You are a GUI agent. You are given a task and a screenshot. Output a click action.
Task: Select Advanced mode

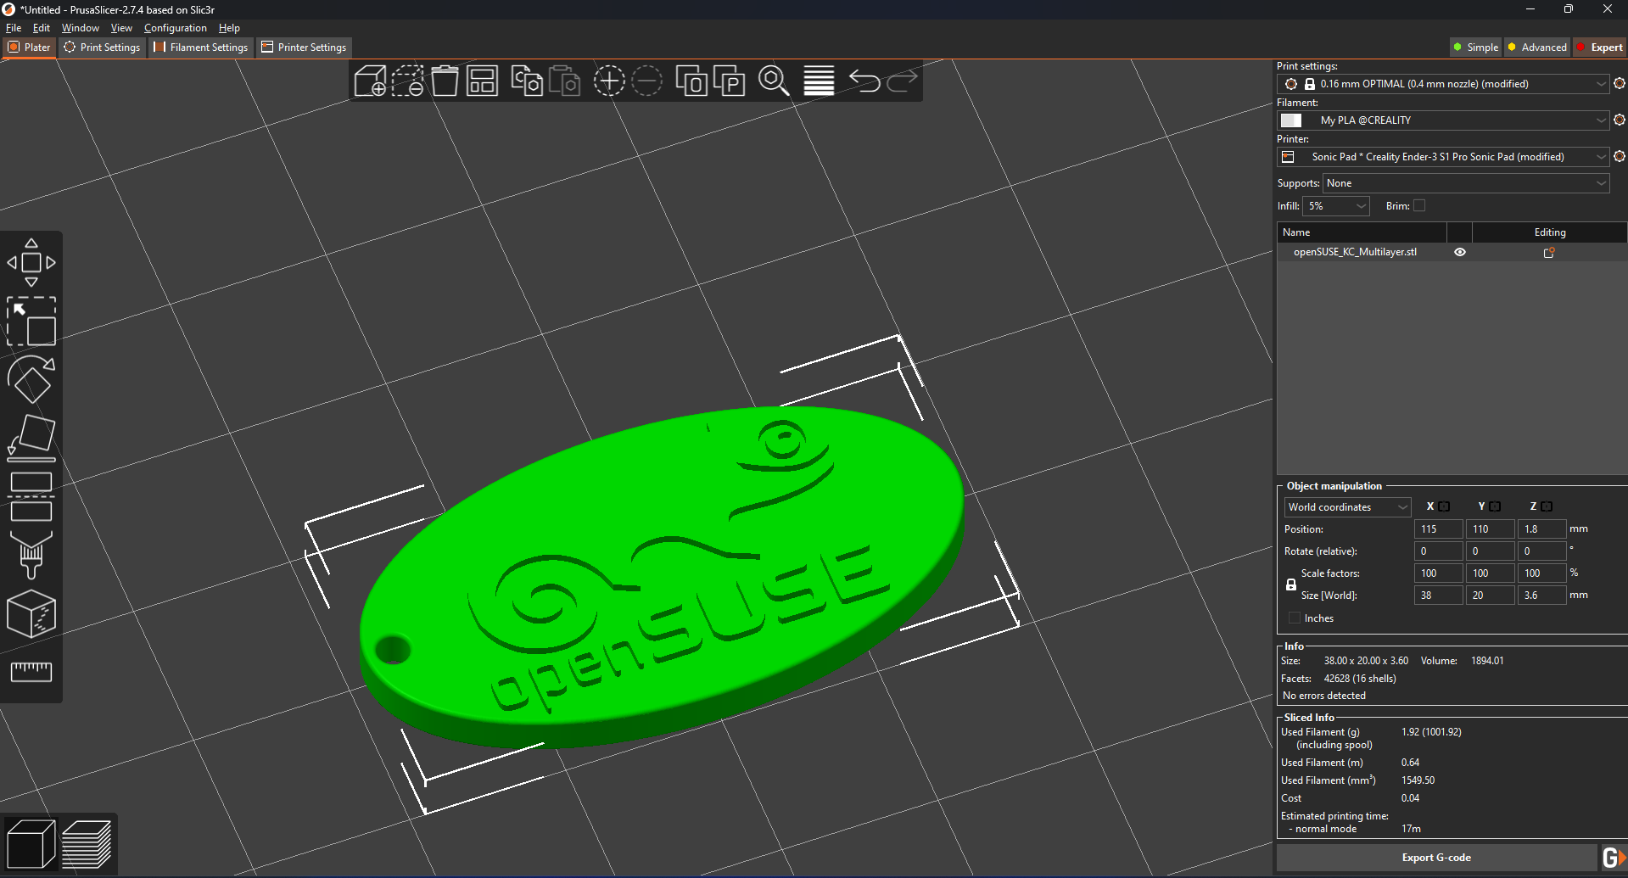pyautogui.click(x=1537, y=48)
